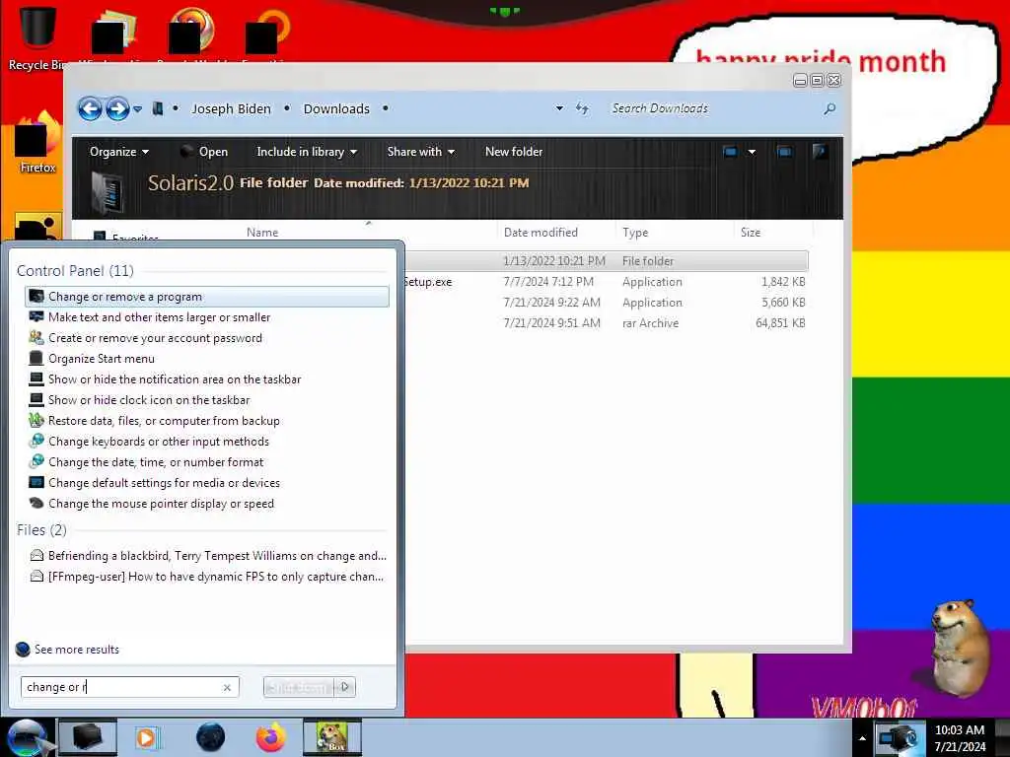
Task: Click the change view icon in the Explorer toolbar
Action: point(730,152)
